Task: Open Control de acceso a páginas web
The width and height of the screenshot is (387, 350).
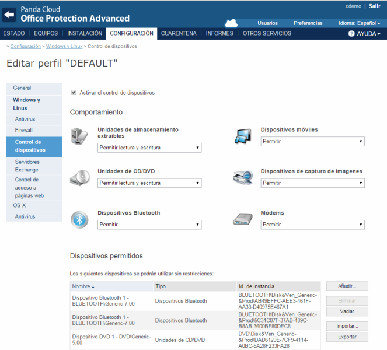Action: (x=34, y=188)
